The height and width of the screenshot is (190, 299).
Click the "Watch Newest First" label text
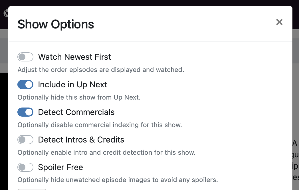(x=74, y=57)
